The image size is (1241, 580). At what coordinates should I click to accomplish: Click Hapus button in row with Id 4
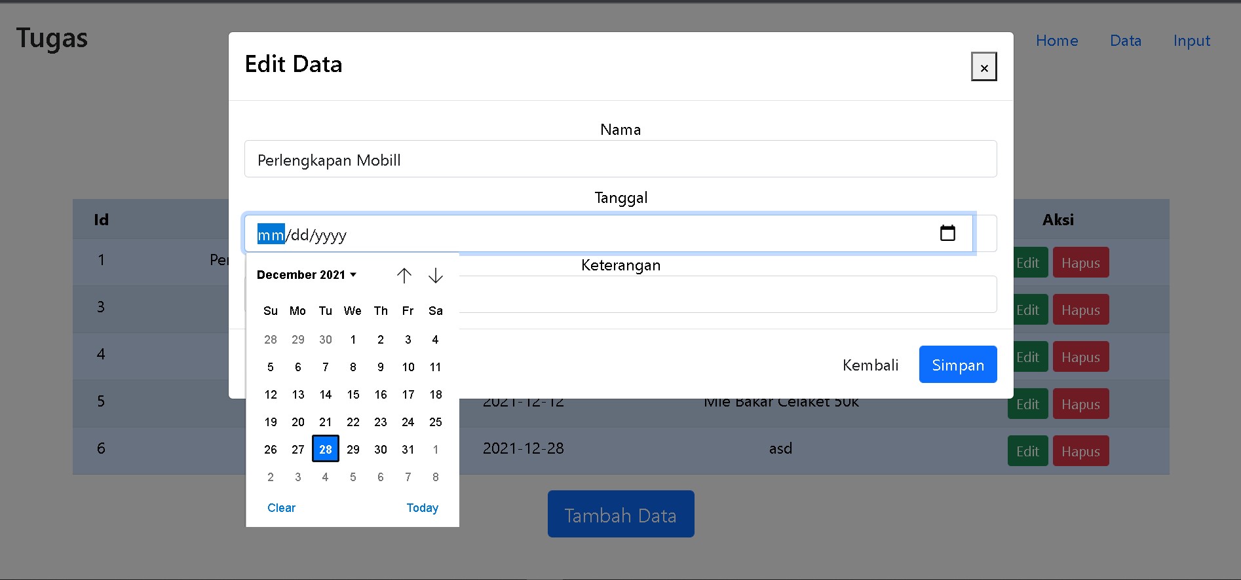[1080, 357]
